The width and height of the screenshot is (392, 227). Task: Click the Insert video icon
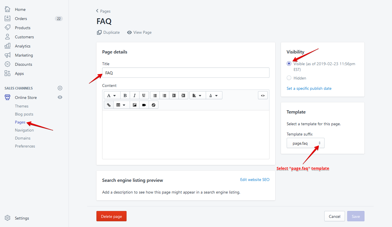point(144,105)
